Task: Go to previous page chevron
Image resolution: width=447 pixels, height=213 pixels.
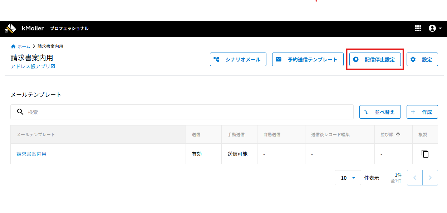Action: pos(415,178)
